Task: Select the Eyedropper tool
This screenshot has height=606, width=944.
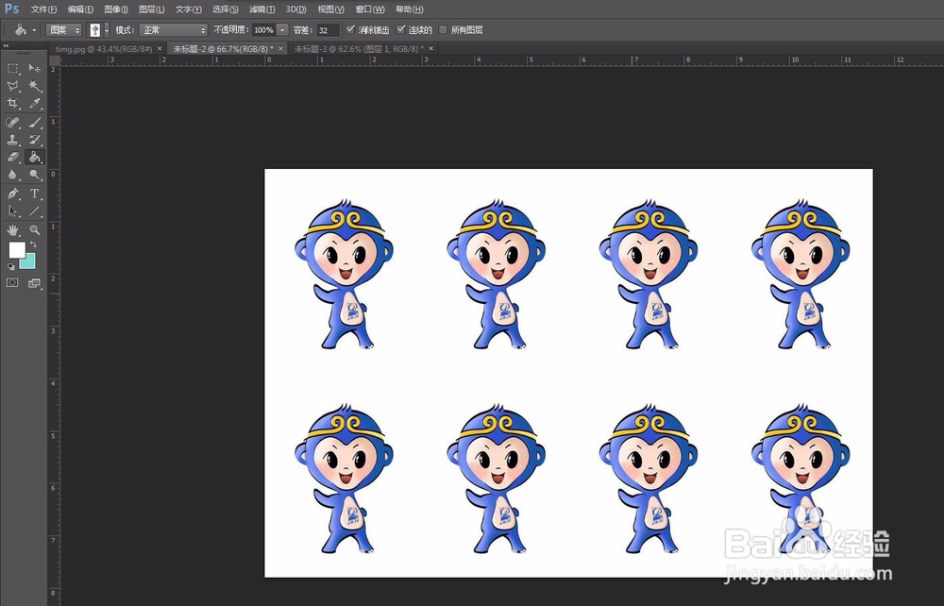Action: click(35, 104)
